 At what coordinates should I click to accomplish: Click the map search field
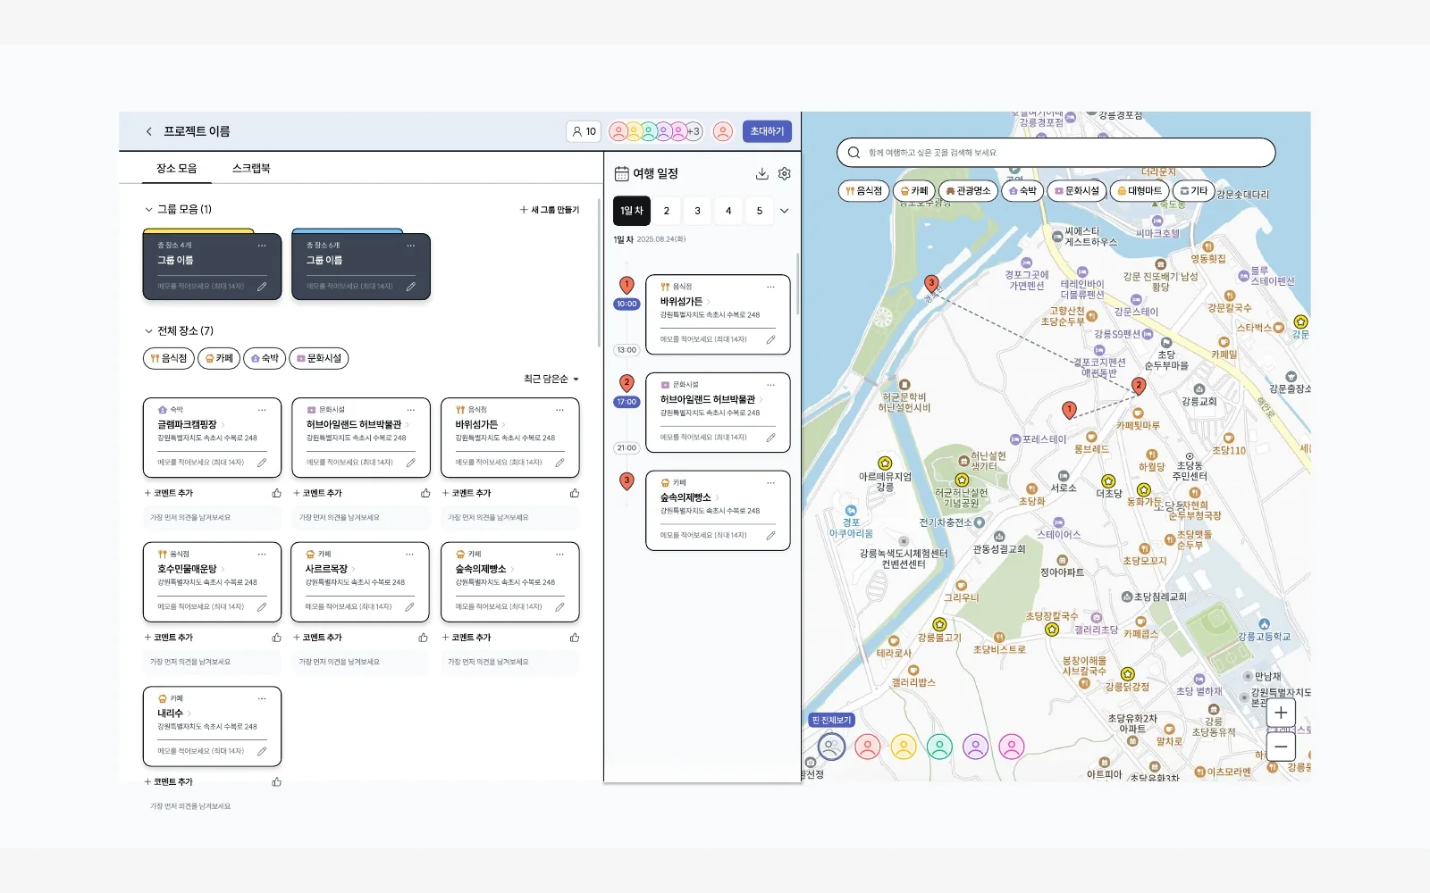coord(1056,153)
